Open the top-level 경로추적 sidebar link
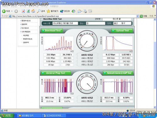 point(24,24)
